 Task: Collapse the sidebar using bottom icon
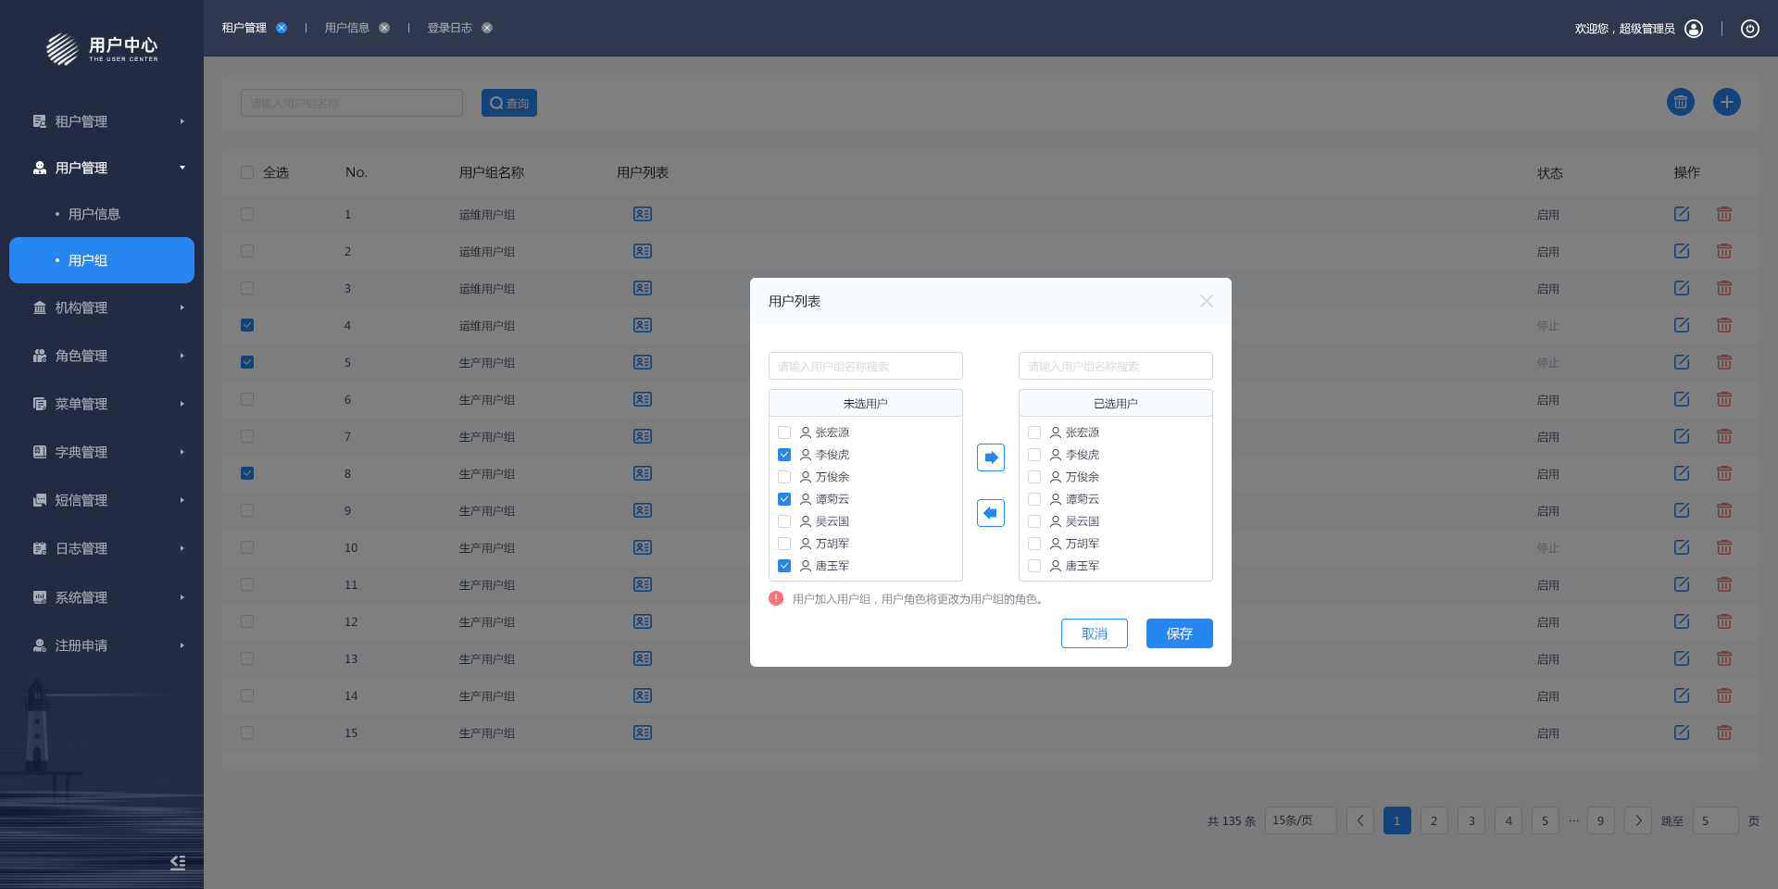pos(178,862)
